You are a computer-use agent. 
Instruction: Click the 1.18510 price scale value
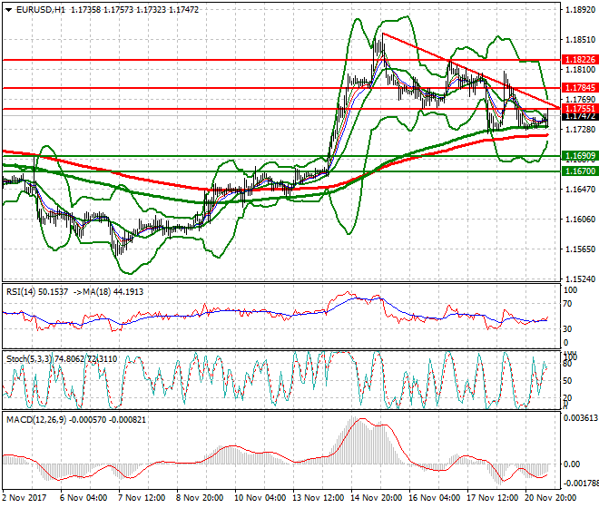tap(580, 39)
